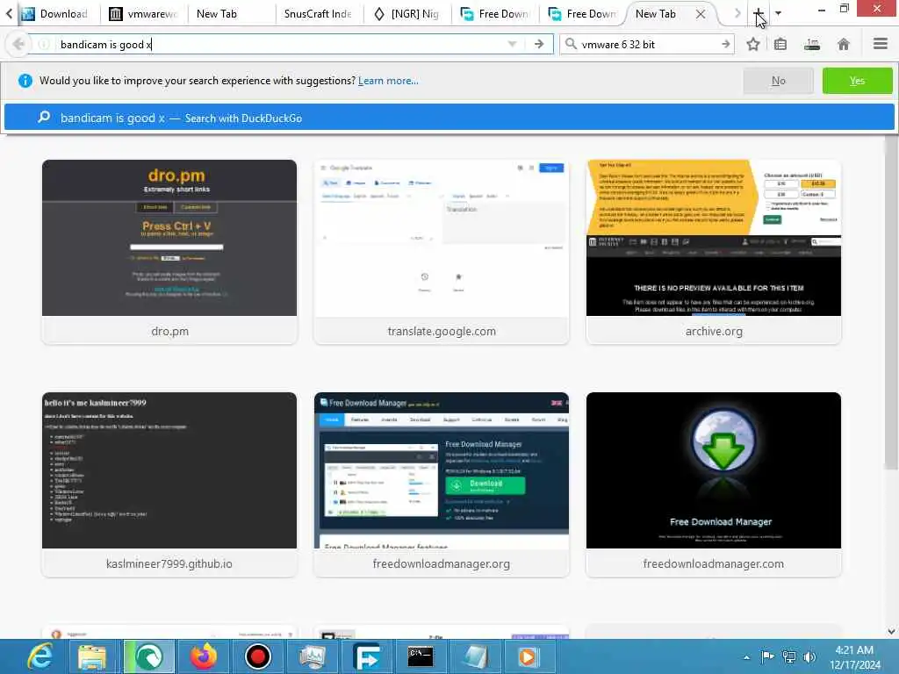Open the volume speaker icon
This screenshot has width=899, height=674.
(x=809, y=656)
